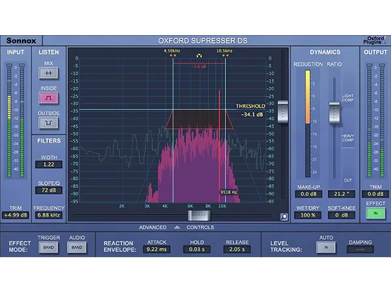Toggle Level Tracking Auto IN button
391x293 pixels.
point(326,247)
